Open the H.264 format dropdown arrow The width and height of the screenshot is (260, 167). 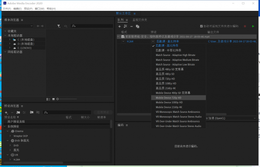coord(123,41)
